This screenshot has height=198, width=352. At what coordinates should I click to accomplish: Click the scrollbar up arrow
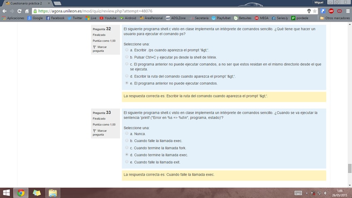coord(350,24)
